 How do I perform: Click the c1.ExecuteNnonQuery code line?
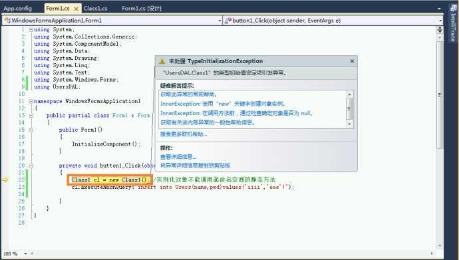(x=183, y=187)
